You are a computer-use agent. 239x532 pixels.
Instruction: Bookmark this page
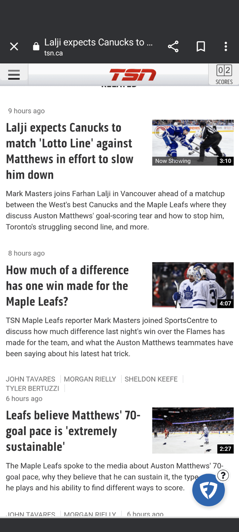coord(201,46)
